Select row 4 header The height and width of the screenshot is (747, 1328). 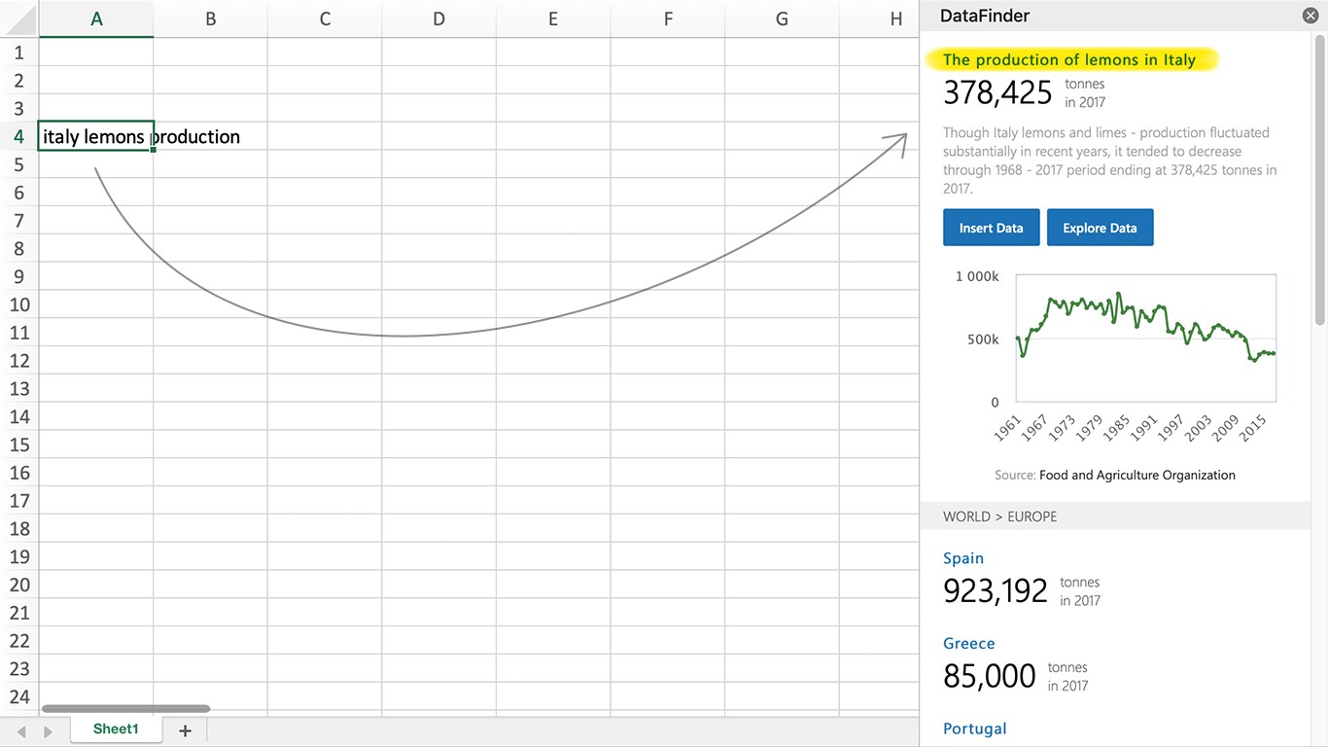point(19,136)
